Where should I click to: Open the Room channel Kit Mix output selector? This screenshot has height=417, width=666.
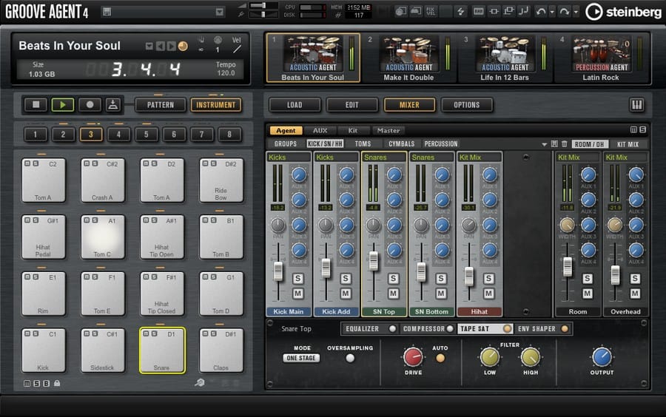(x=578, y=157)
